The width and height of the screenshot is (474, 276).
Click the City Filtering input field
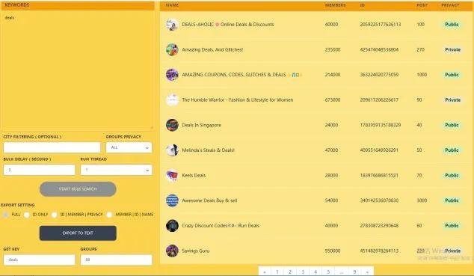pos(52,147)
